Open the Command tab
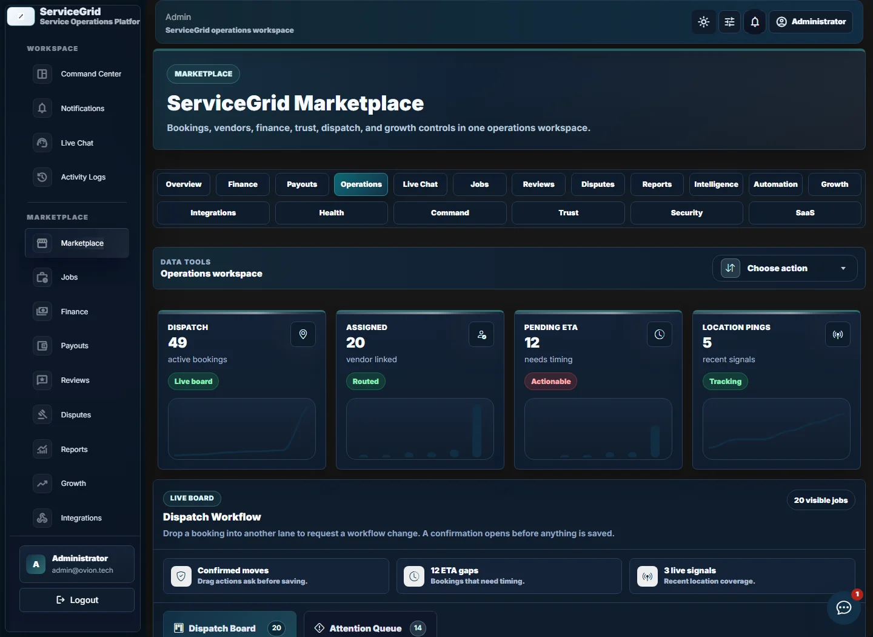873x637 pixels. point(450,213)
